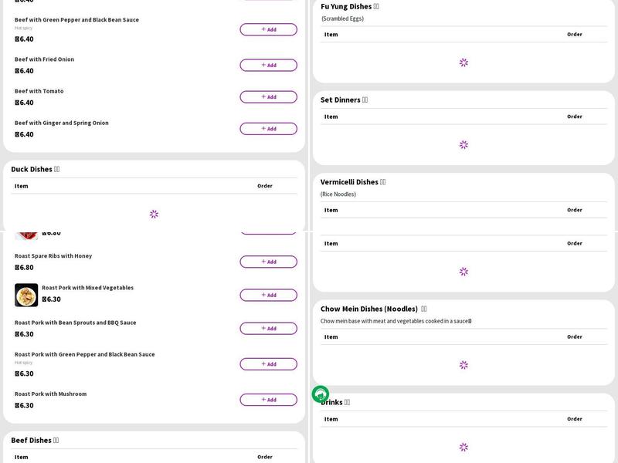Click the loading spinner under Duck Dishes
This screenshot has height=463, width=618.
coord(154,214)
